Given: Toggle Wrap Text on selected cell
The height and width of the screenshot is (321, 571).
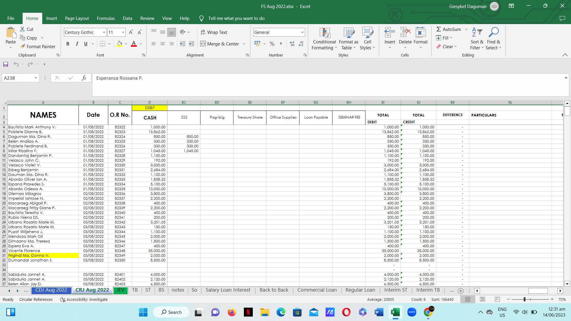Looking at the screenshot, I should (214, 32).
